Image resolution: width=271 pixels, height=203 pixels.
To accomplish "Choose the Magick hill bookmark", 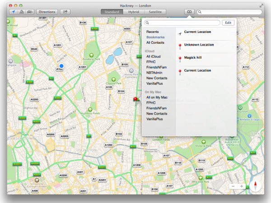I will pos(206,60).
